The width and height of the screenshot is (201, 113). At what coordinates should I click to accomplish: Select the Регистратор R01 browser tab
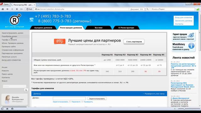[x=23, y=5]
